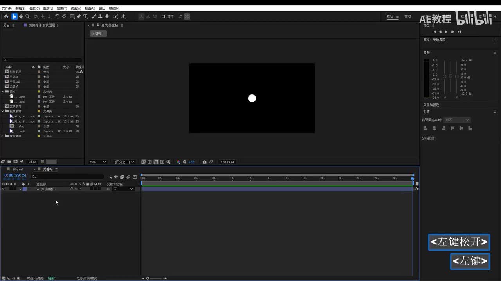Click the new folder icon in Project panel

click(x=9, y=162)
